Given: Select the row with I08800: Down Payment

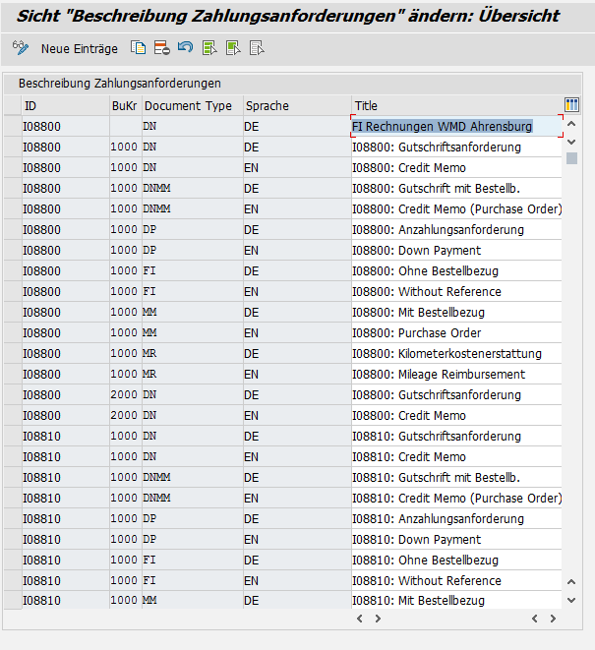Looking at the screenshot, I should click(12, 251).
